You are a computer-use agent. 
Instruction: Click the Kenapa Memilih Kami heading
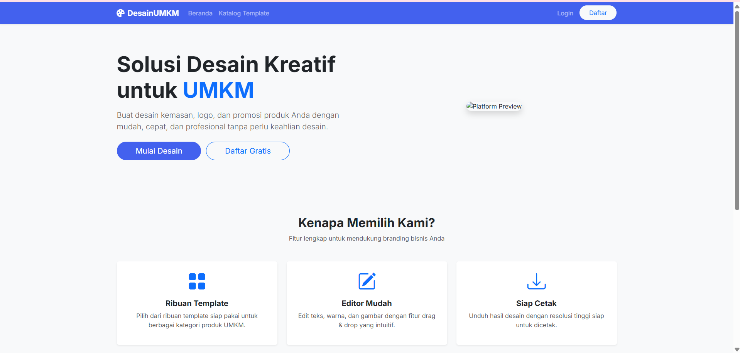tap(366, 223)
